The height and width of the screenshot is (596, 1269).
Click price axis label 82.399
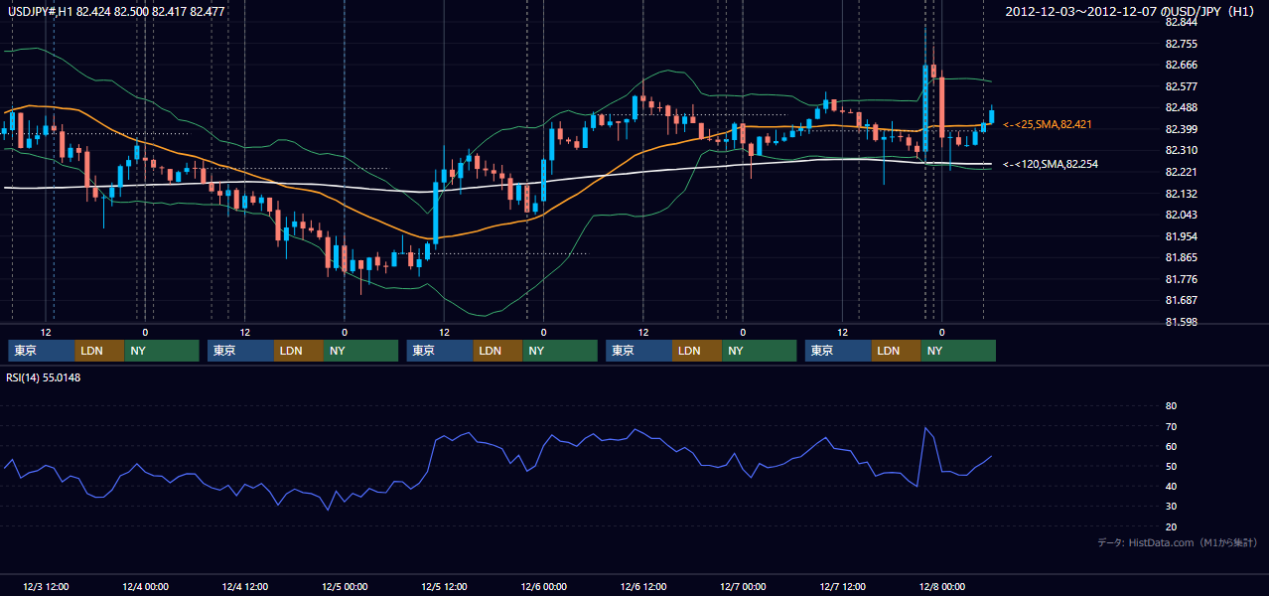coord(1181,129)
